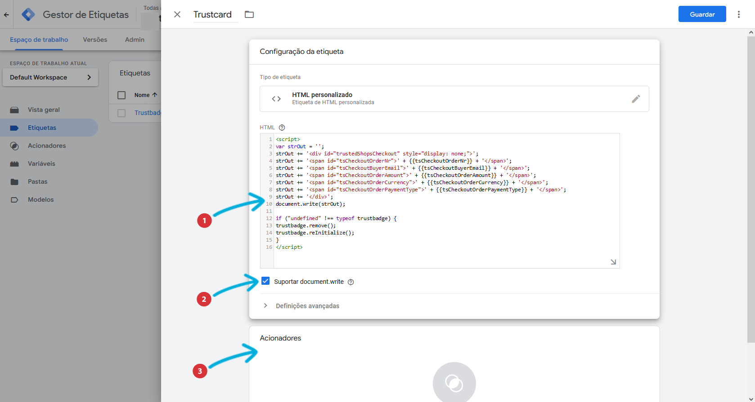Screen dimensions: 755x402
Task: Click the code editor resize corner handle
Action: tap(613, 262)
